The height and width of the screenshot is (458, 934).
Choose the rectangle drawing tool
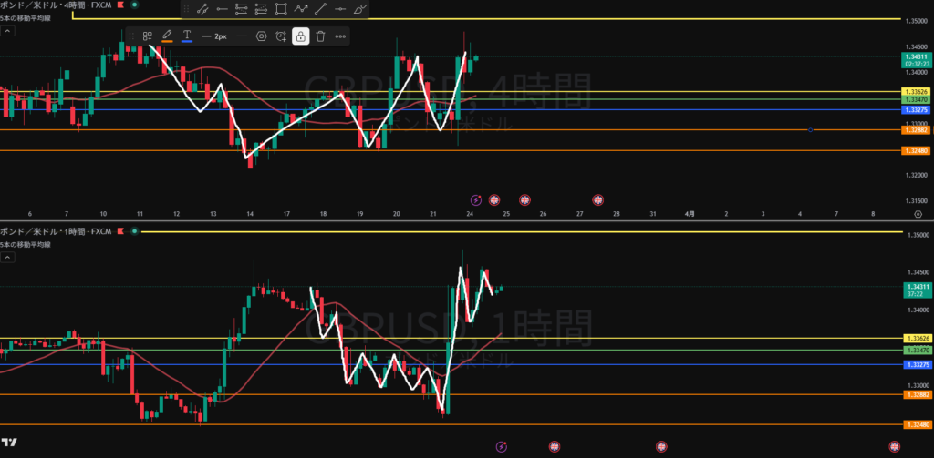281,9
